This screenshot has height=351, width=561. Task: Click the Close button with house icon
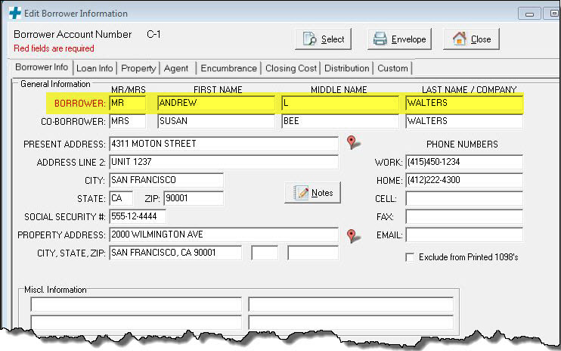click(472, 39)
